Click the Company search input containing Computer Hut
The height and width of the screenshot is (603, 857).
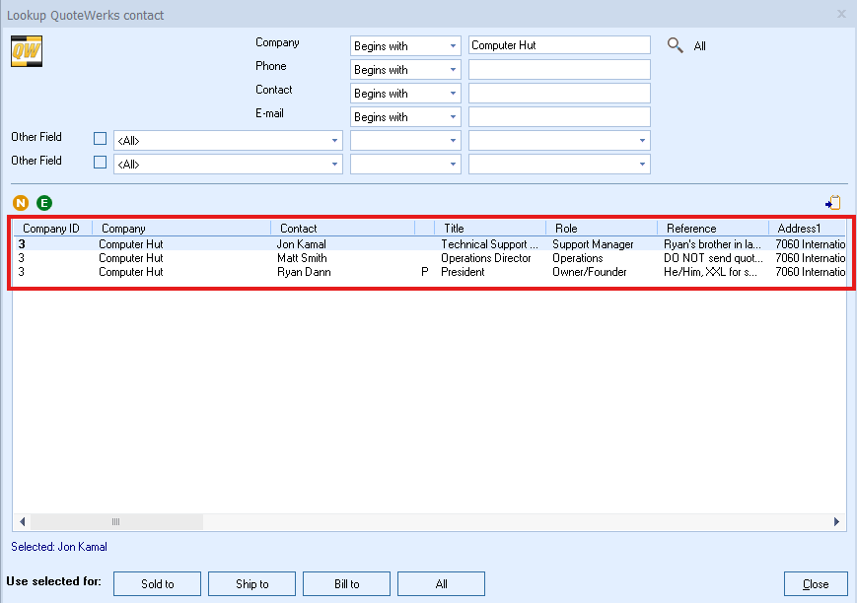pyautogui.click(x=559, y=44)
